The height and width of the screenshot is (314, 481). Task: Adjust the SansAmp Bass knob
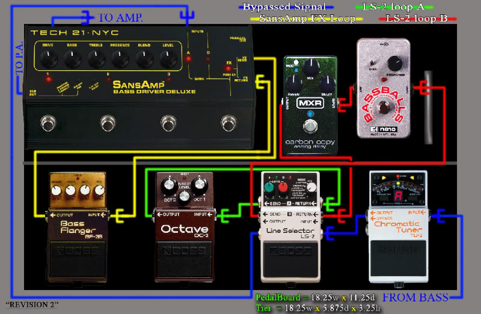[x=72, y=59]
